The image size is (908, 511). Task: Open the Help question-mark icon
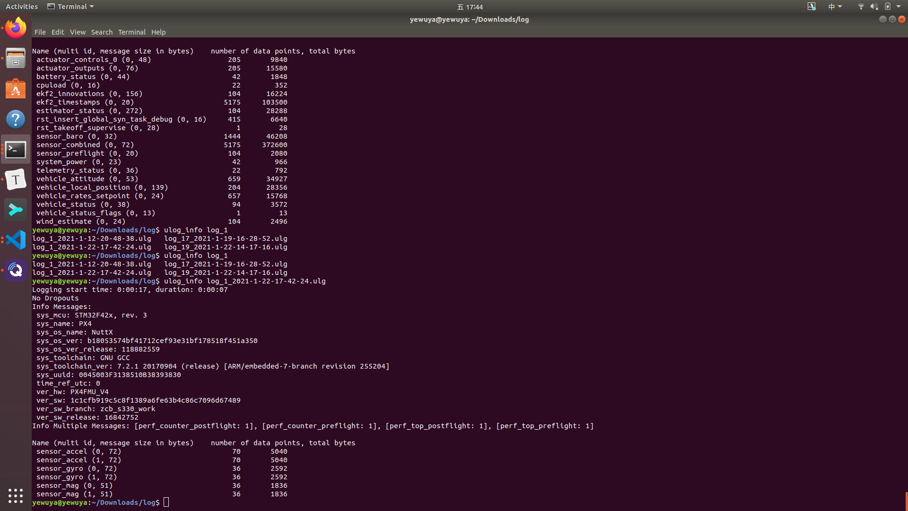tap(16, 119)
